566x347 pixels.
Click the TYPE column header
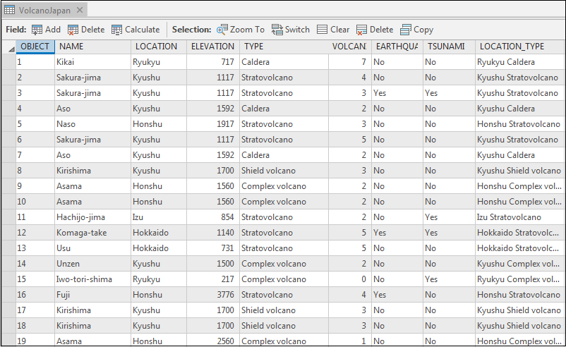pyautogui.click(x=284, y=47)
